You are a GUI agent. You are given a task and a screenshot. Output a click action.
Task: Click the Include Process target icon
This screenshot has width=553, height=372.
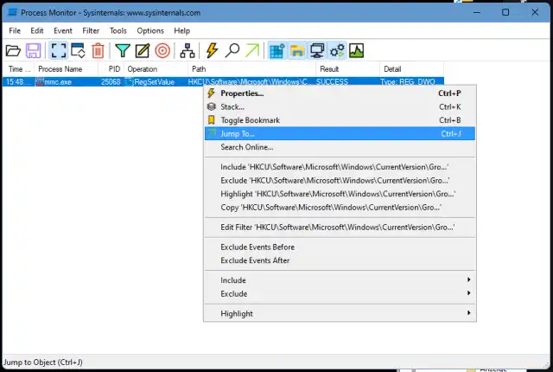coord(162,51)
